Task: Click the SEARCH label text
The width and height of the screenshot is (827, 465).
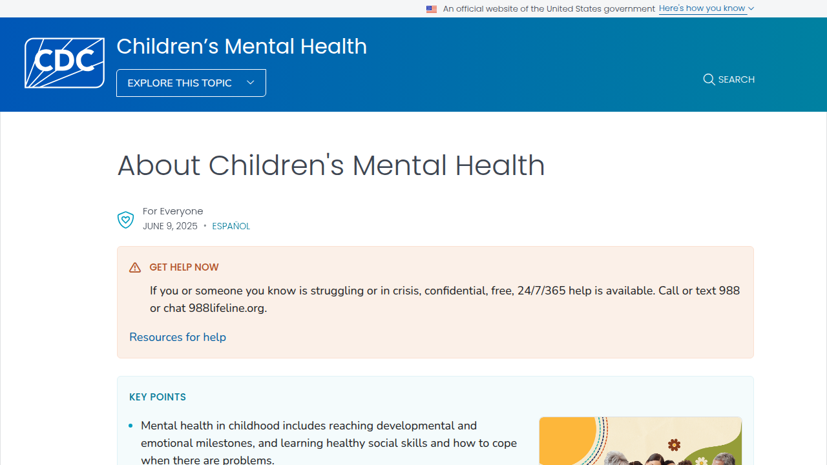Action: tap(737, 79)
